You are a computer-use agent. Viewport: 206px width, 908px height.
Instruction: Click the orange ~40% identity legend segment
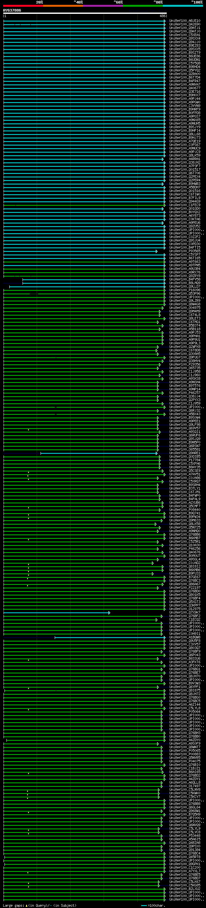[63, 6]
